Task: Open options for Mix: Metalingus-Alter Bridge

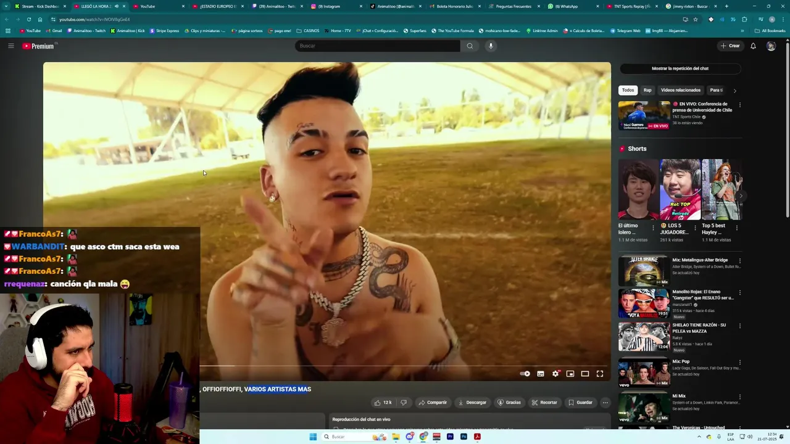Action: pyautogui.click(x=739, y=261)
